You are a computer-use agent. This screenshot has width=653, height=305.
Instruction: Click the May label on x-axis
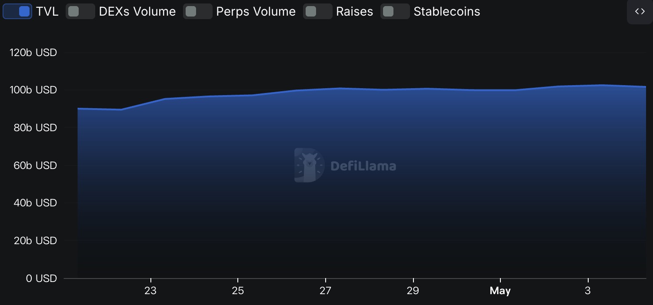point(500,291)
